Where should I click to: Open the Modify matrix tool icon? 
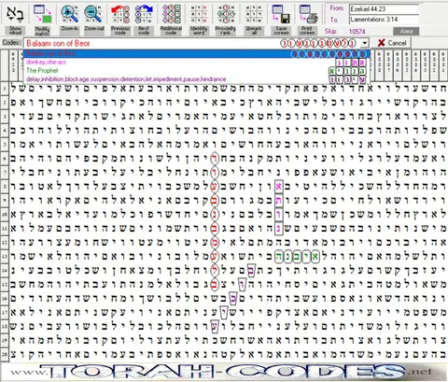43,14
